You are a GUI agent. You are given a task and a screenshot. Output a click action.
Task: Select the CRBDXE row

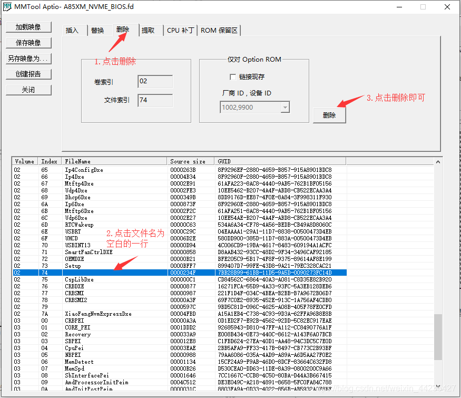(x=180, y=287)
